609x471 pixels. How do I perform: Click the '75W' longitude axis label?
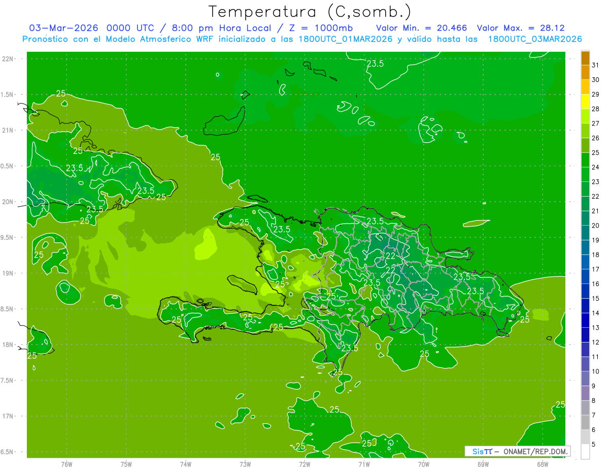click(x=126, y=464)
